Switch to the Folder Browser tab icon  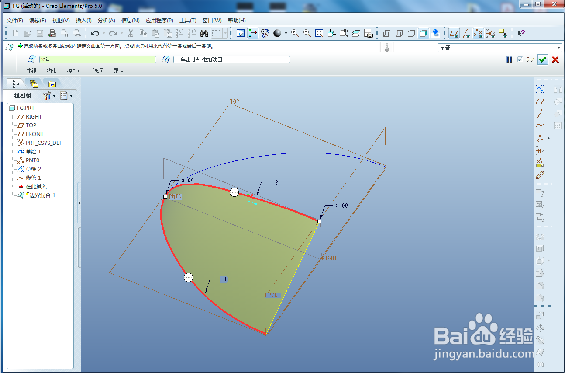(34, 84)
